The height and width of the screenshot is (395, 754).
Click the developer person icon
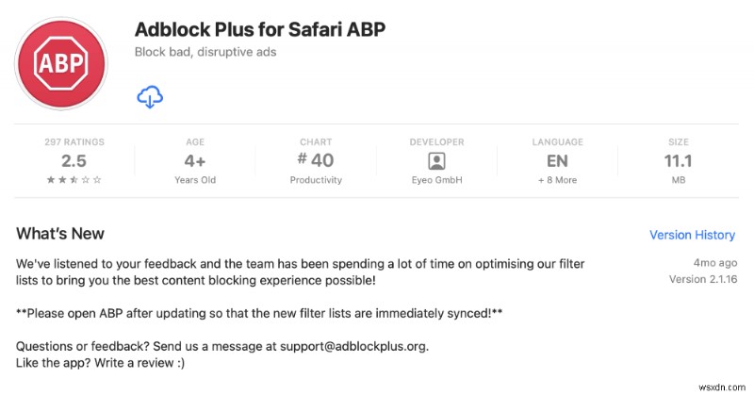pos(436,160)
